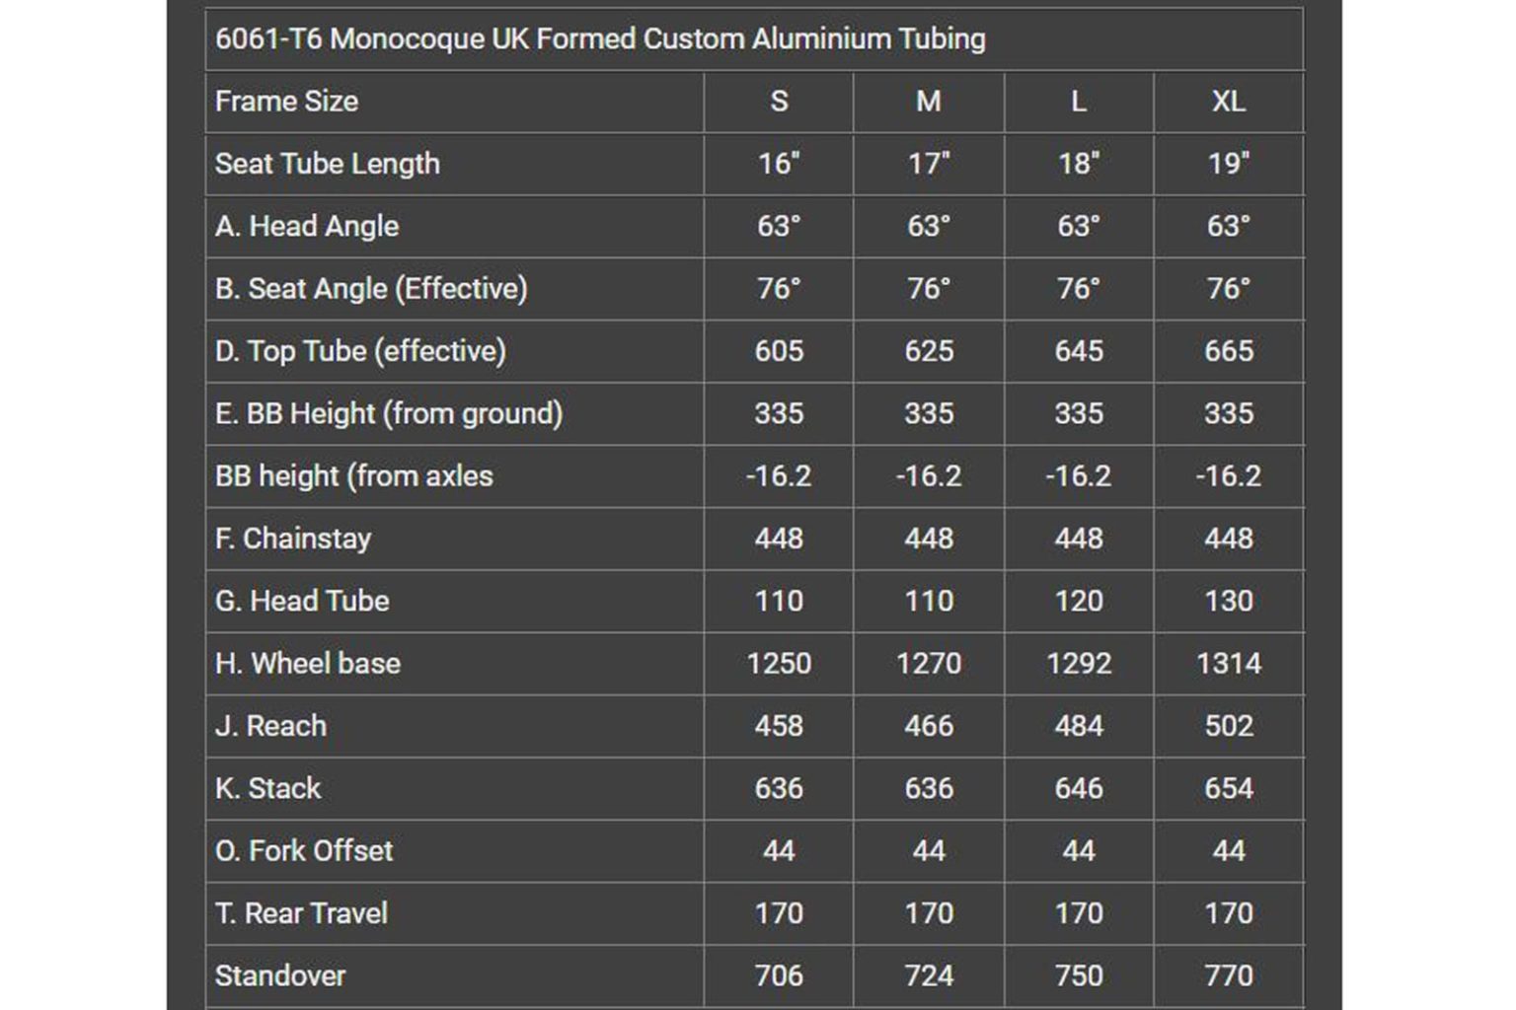
Task: Click the XL frame size column header
Action: point(1228,102)
